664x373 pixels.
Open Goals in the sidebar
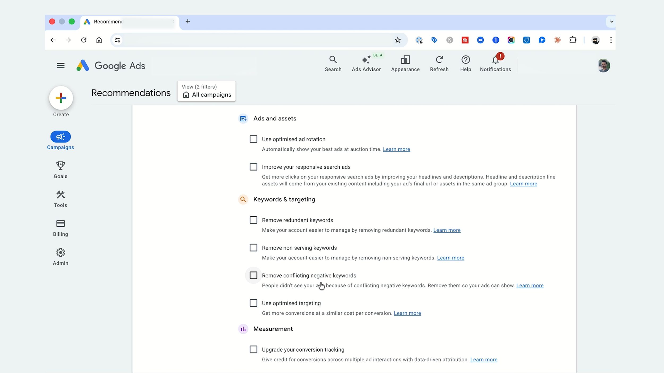(61, 170)
